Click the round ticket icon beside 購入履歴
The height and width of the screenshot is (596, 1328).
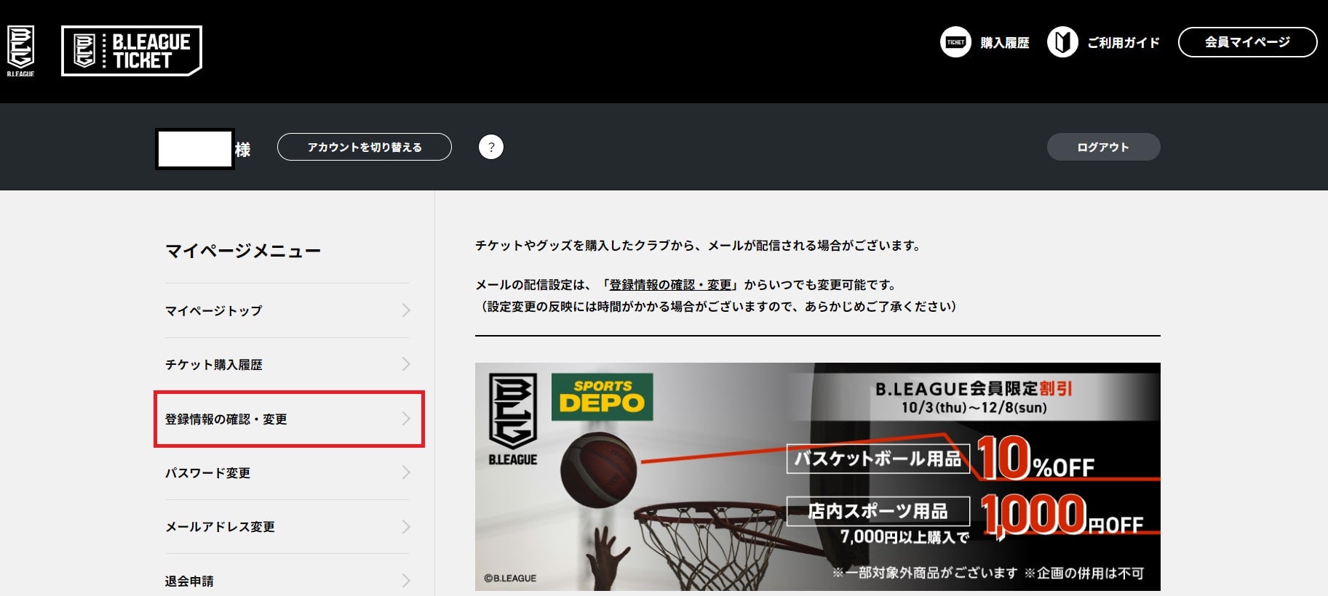(x=955, y=42)
